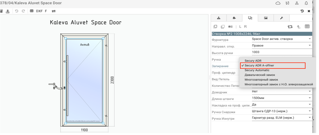Click the Kaleva Aluvet Space Door drawing title
Screen dimensions: 319x135
86,22
